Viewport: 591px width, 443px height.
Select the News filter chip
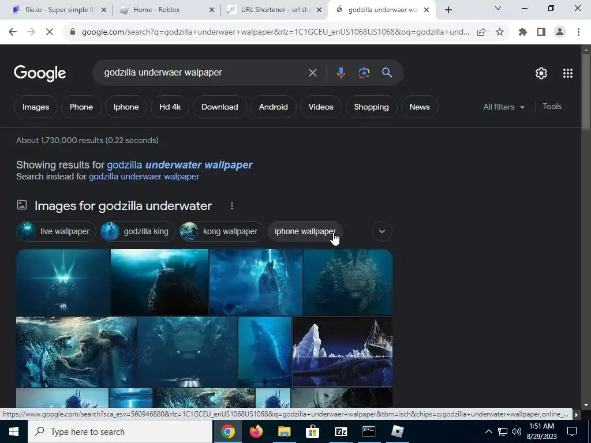(x=420, y=107)
